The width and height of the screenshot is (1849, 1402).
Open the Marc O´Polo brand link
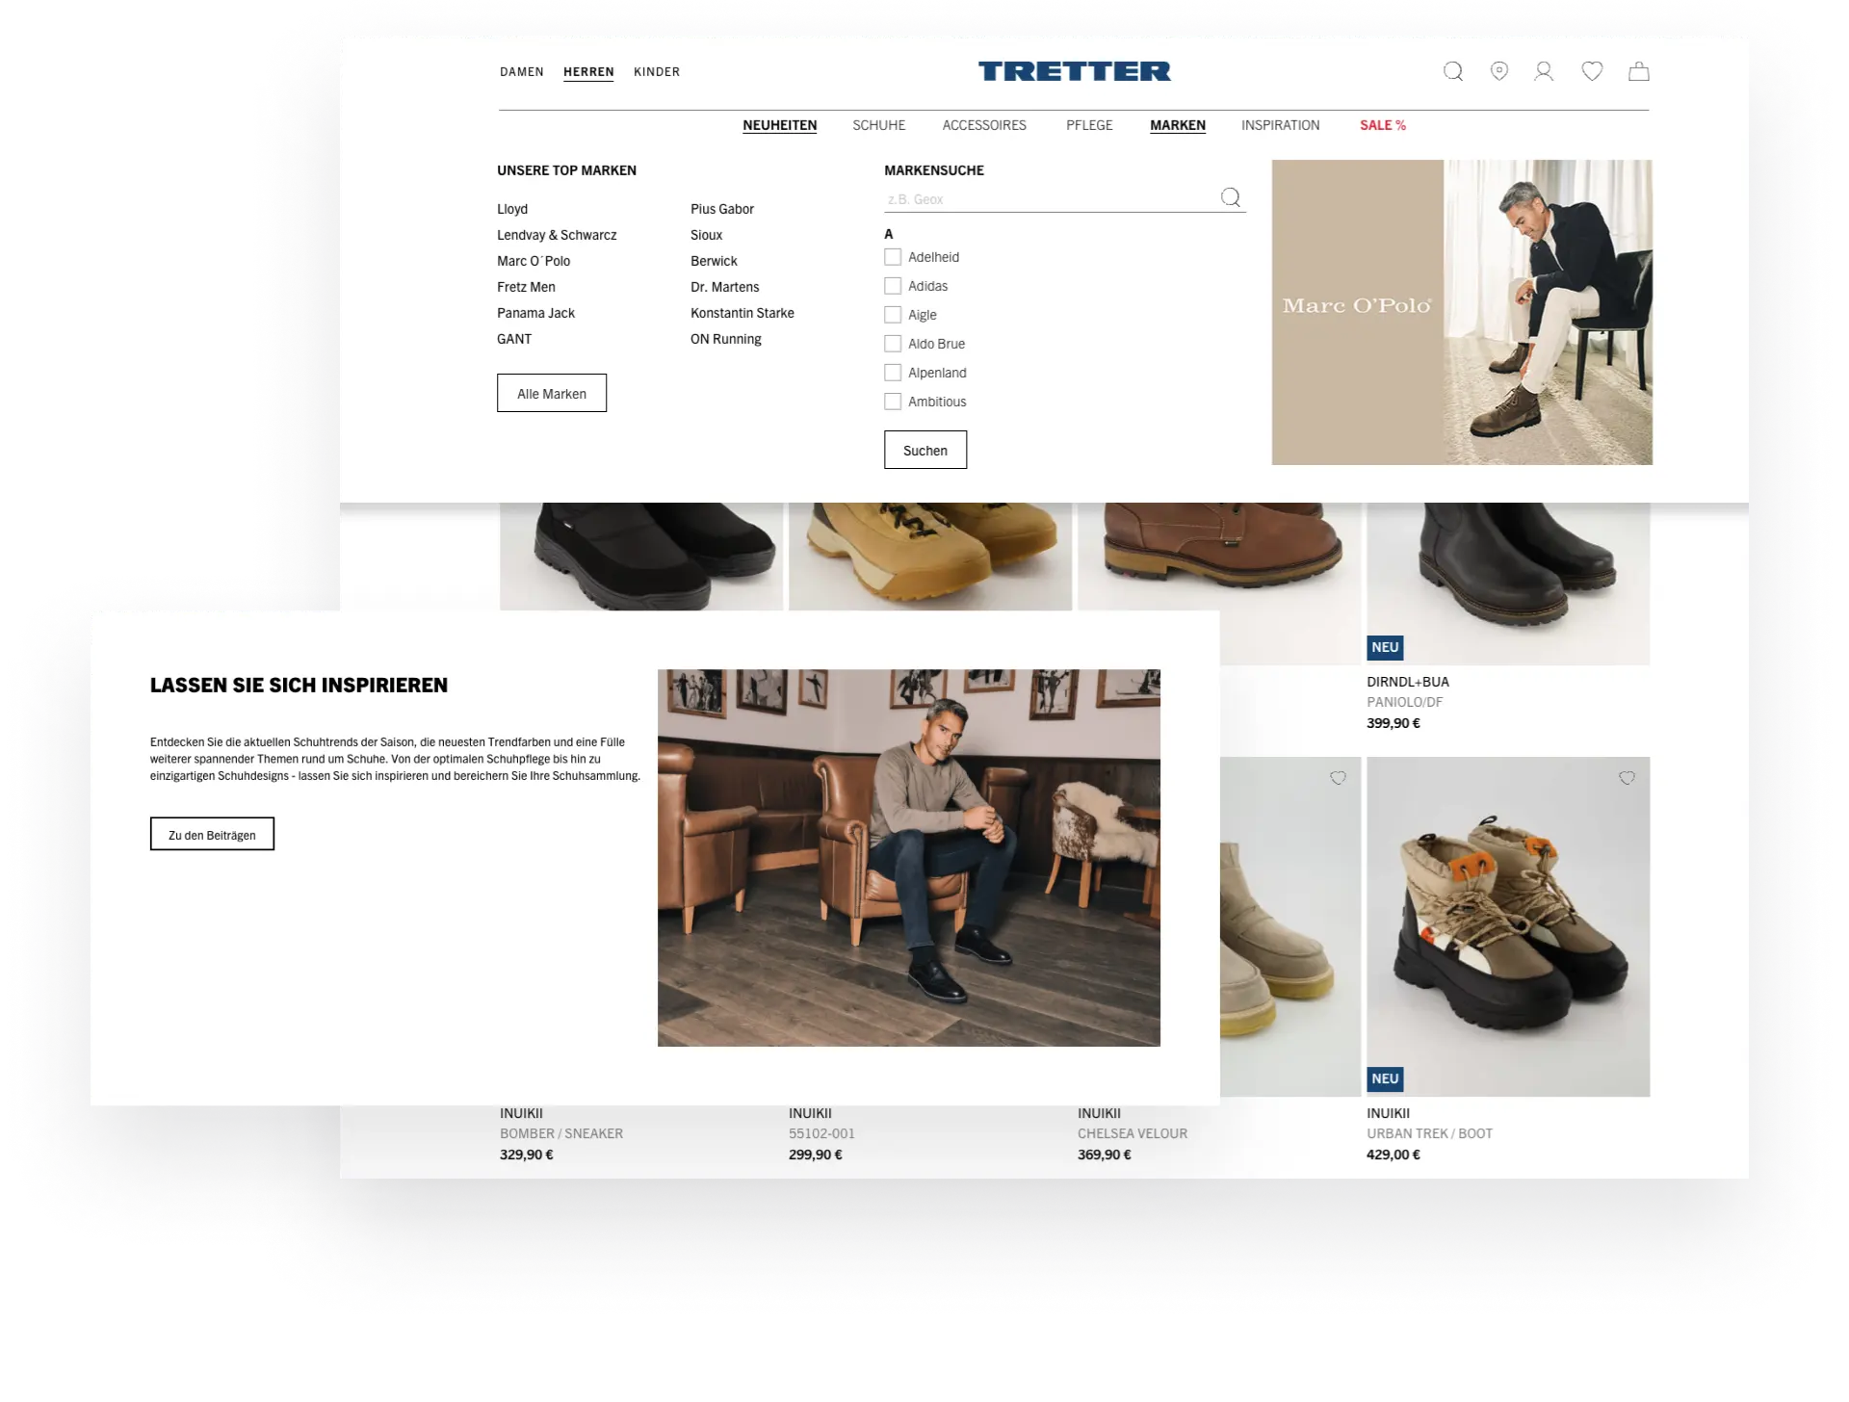tap(534, 261)
